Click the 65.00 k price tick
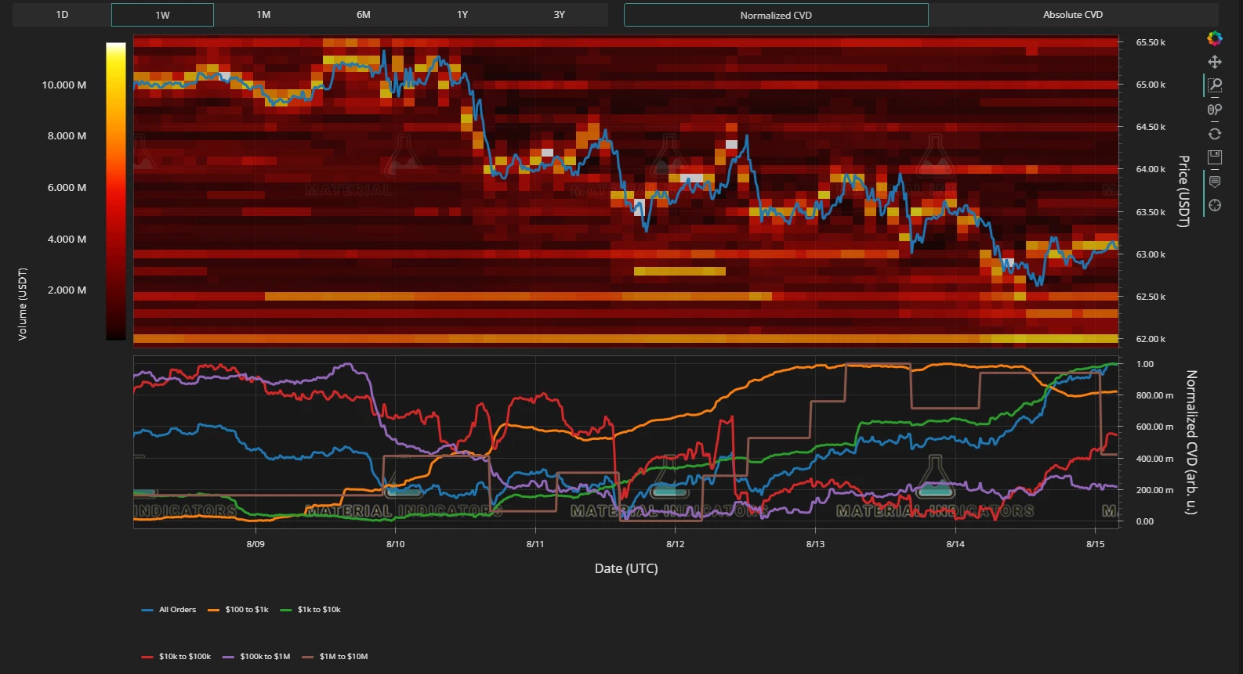This screenshot has width=1243, height=674. [1151, 85]
